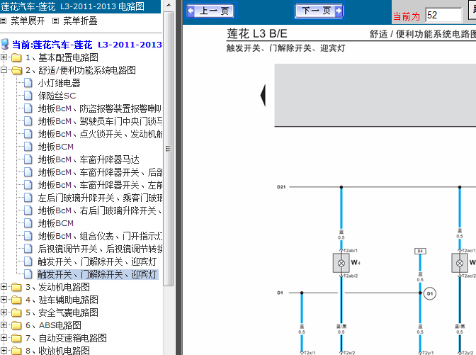
Task: Click scroll-up arrow of tree panel scrollbar
Action: click(x=168, y=5)
